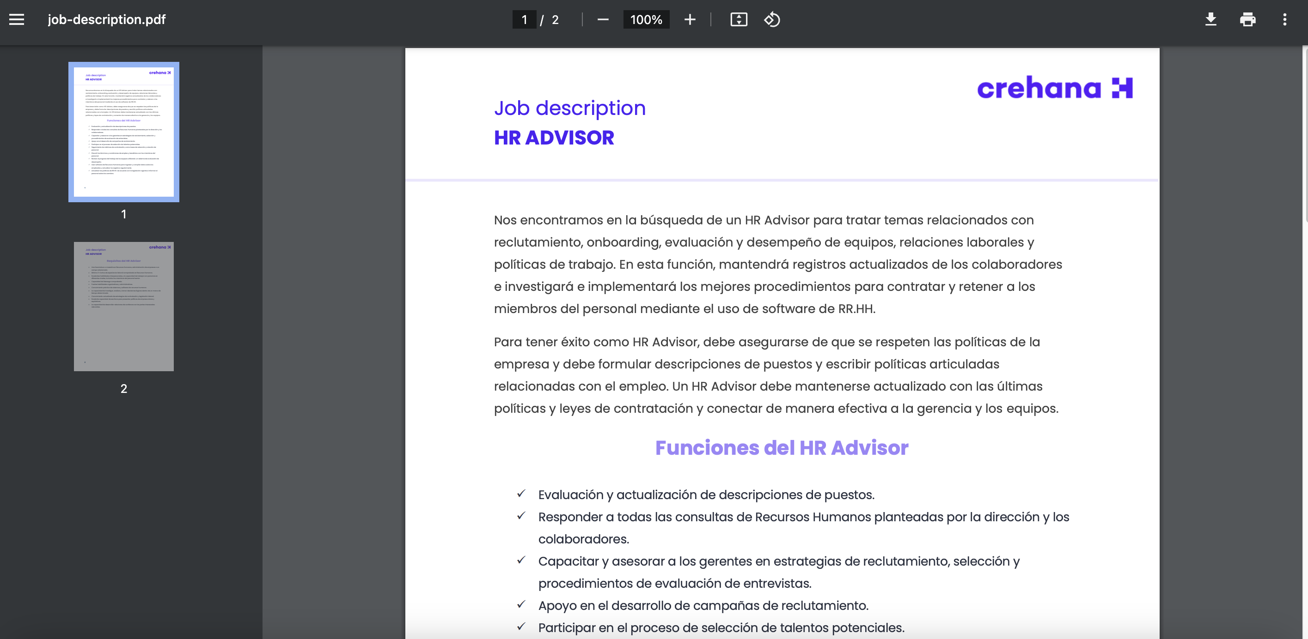Screen dimensions: 1308x639
Task: Select page 1 thumbnail in sidebar
Action: (x=123, y=131)
